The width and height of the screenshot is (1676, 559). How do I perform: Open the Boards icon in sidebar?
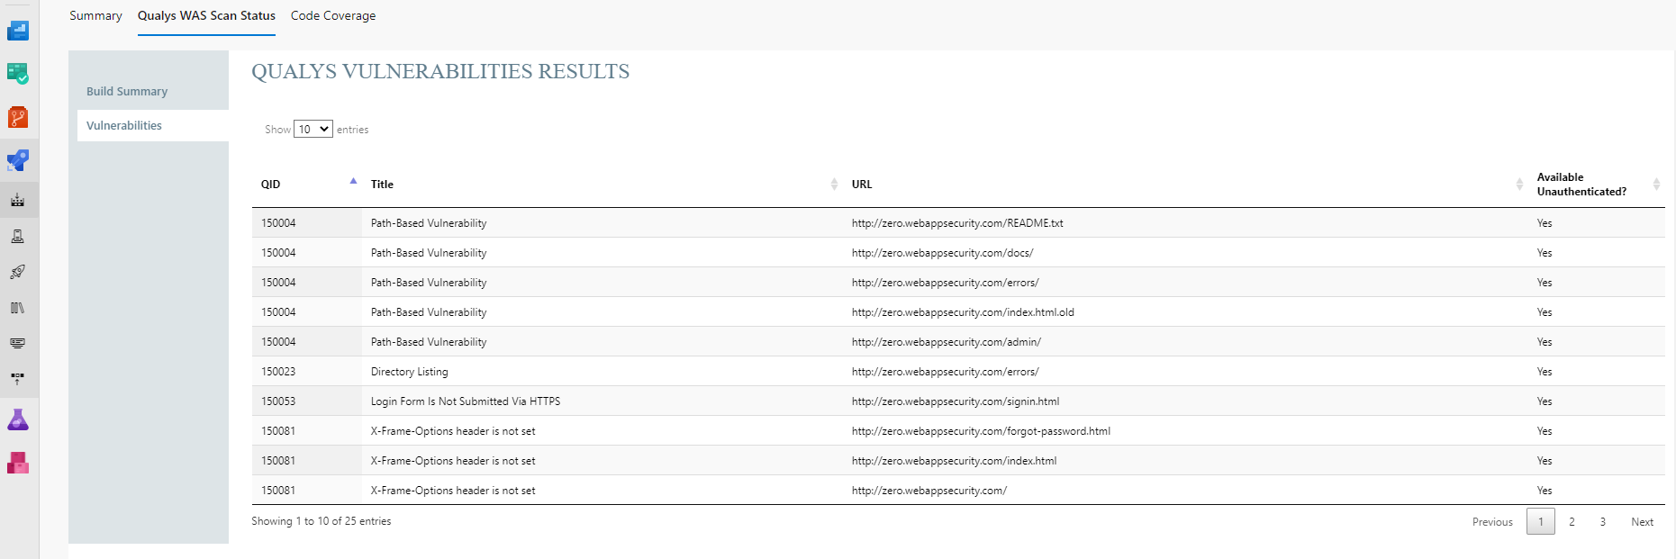(18, 74)
